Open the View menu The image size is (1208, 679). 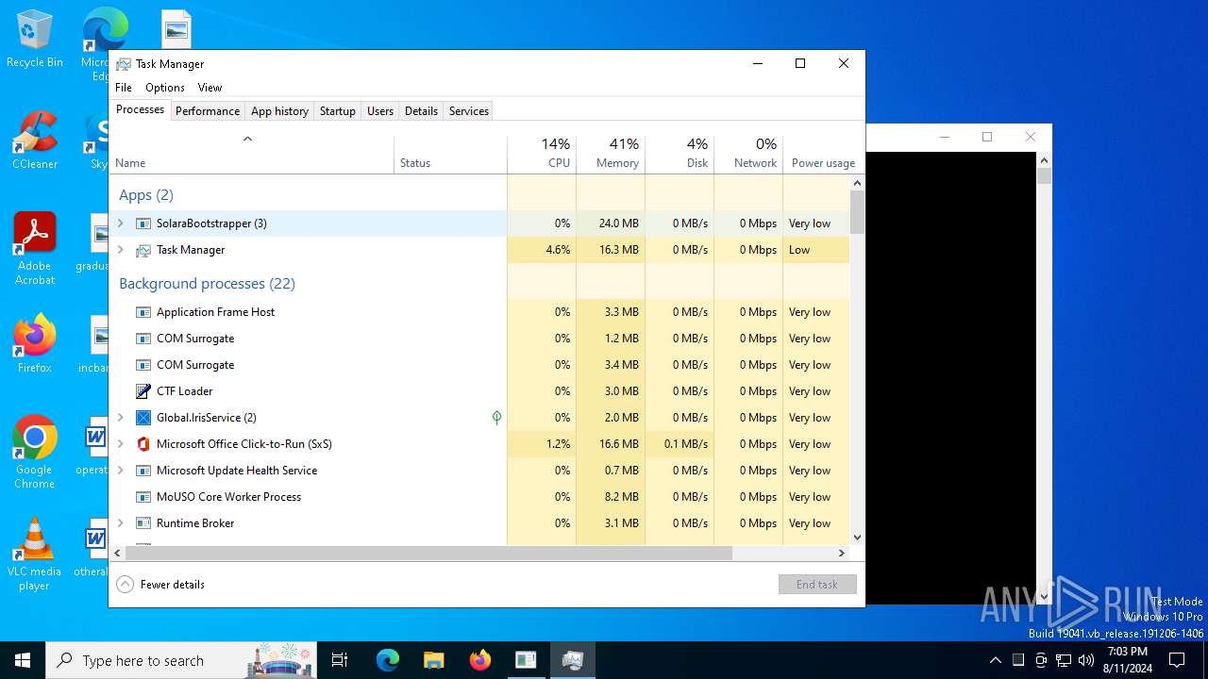pyautogui.click(x=210, y=88)
